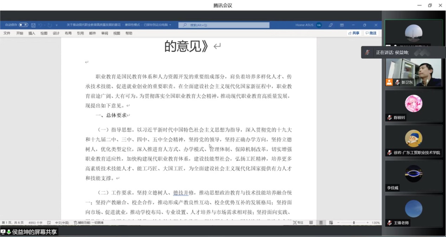Screen dimensions: 446x237
Task: Click the 4993 word count in status bar
Action: (x=35, y=223)
